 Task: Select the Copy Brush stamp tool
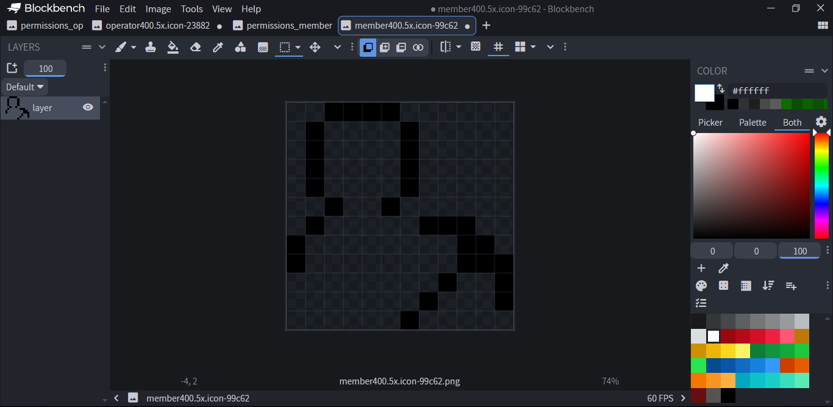[x=150, y=47]
